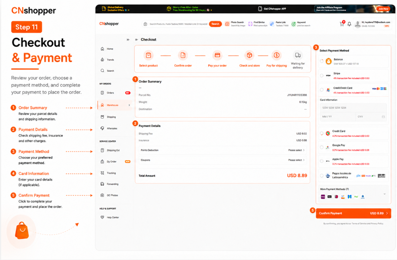Click parcel number JIYUNR1110S388
This screenshot has width=397, height=260.
[x=297, y=95]
